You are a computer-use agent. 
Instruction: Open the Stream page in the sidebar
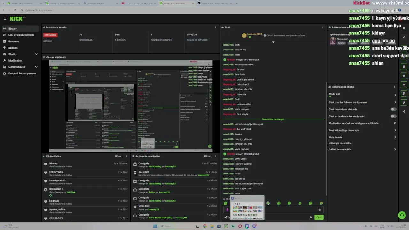(20, 29)
